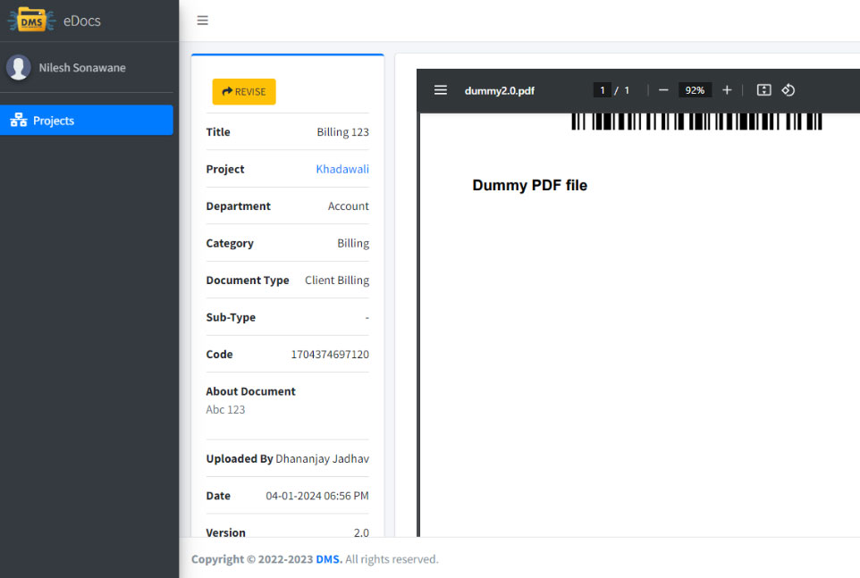Click the fit to page icon

(763, 90)
